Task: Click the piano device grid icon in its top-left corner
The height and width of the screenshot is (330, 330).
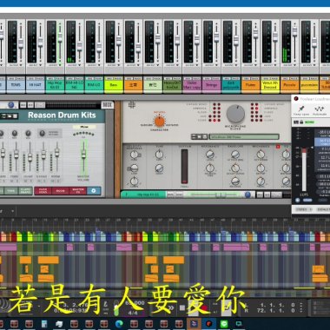Action: pos(132,105)
